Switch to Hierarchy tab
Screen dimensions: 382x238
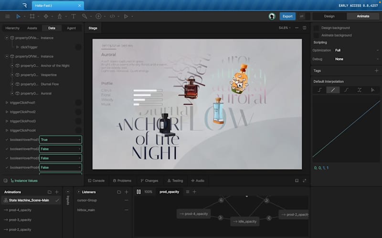click(12, 28)
